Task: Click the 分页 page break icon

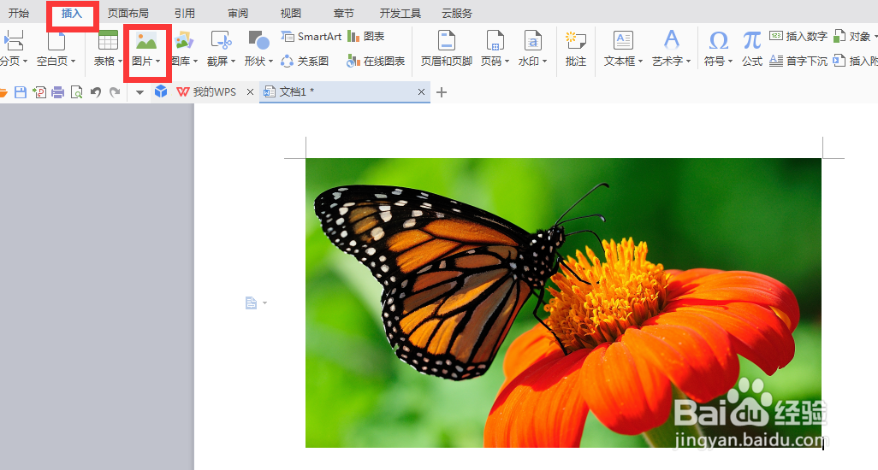Action: pyautogui.click(x=14, y=41)
